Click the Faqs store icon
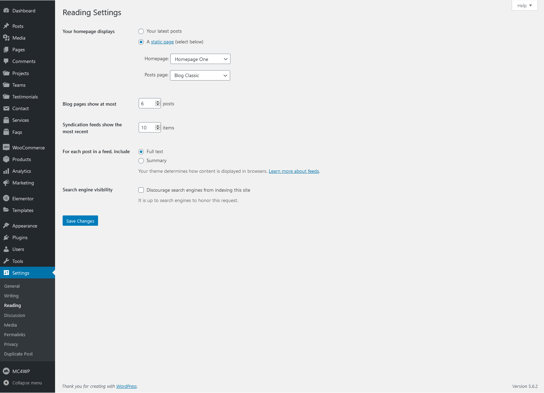544x393 pixels. coord(6,132)
